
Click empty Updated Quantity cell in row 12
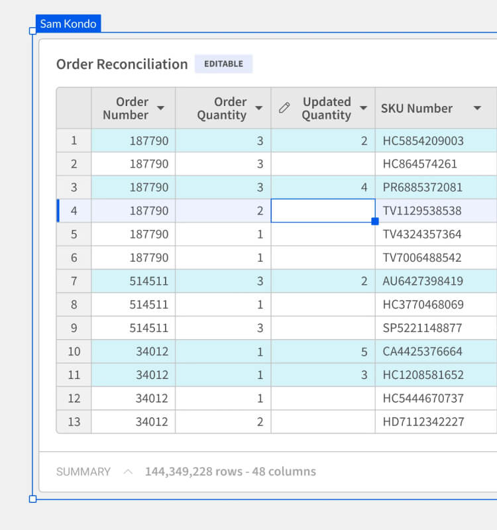point(323,398)
